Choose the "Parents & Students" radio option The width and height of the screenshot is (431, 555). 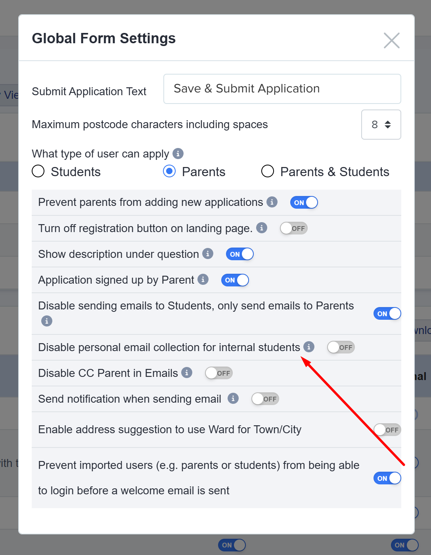point(268,171)
